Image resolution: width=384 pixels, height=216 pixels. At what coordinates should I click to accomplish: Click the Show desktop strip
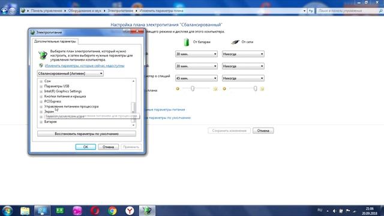click(382, 211)
